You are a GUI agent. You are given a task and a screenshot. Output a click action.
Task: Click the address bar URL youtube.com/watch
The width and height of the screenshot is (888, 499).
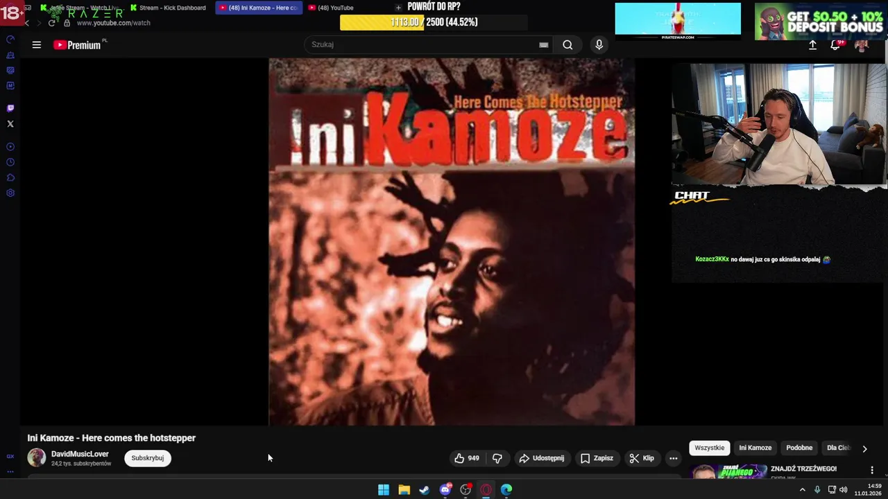click(x=114, y=23)
